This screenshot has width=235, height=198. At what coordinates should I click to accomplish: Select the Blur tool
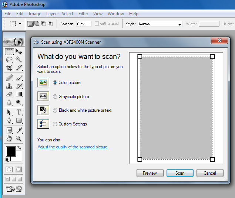[x=9, y=103]
